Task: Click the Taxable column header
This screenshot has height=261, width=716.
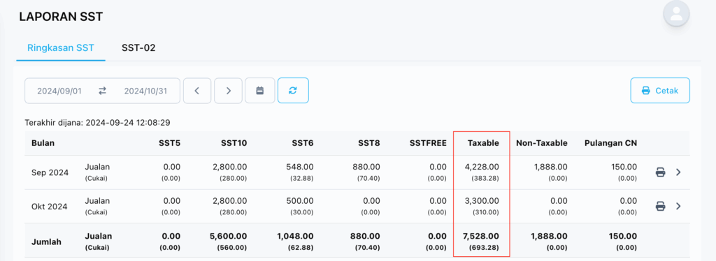Action: coord(483,143)
